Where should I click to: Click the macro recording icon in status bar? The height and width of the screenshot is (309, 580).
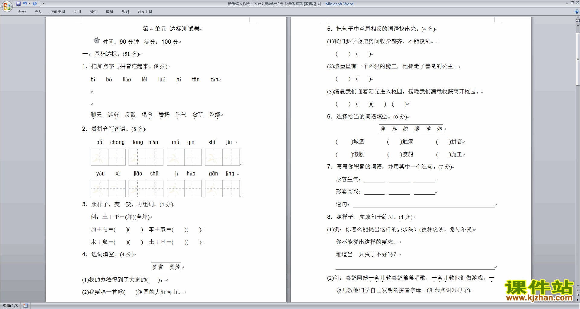[x=26, y=306]
